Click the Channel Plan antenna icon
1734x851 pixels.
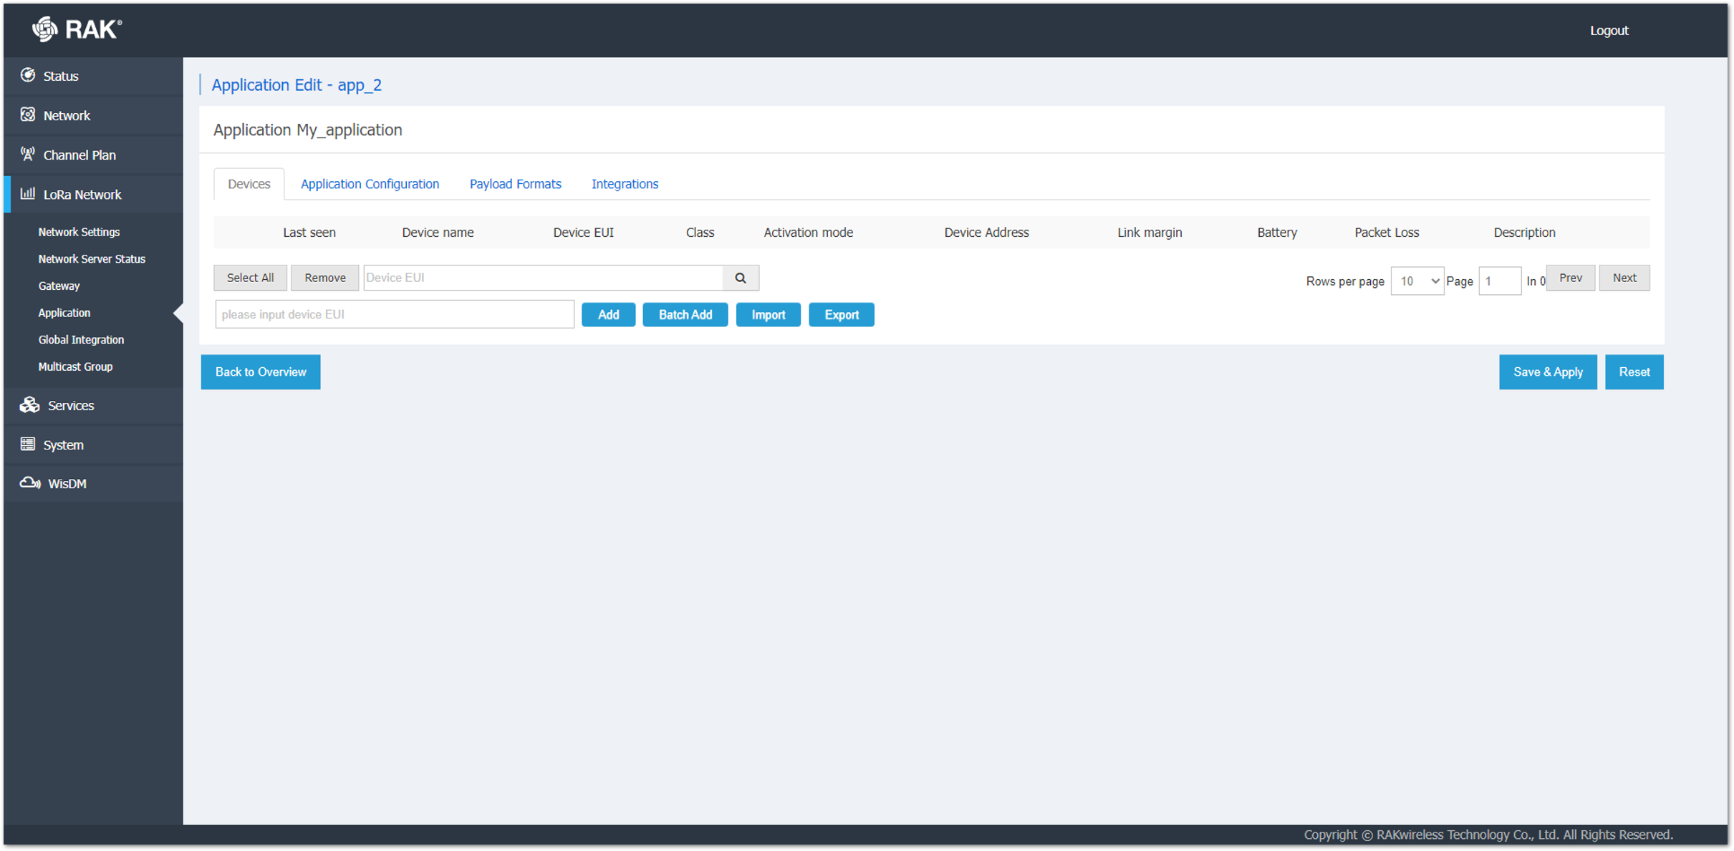pos(28,154)
